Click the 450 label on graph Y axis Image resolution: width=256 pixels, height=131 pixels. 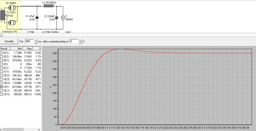pos(55,53)
